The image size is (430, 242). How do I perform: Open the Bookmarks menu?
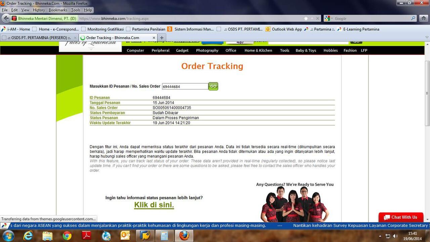point(58,10)
